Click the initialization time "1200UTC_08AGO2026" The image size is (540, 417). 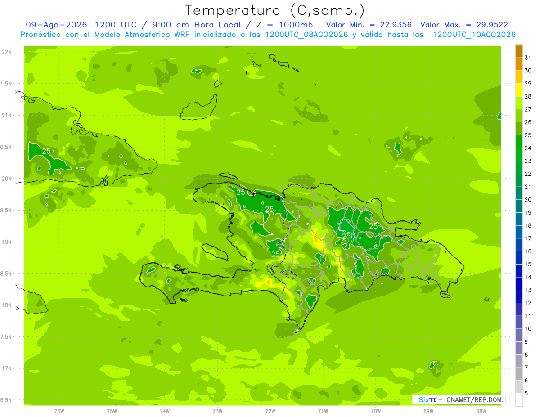307,35
